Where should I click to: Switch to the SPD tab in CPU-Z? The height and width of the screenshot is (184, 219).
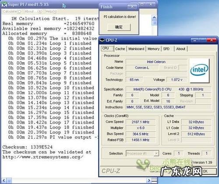[166, 49]
